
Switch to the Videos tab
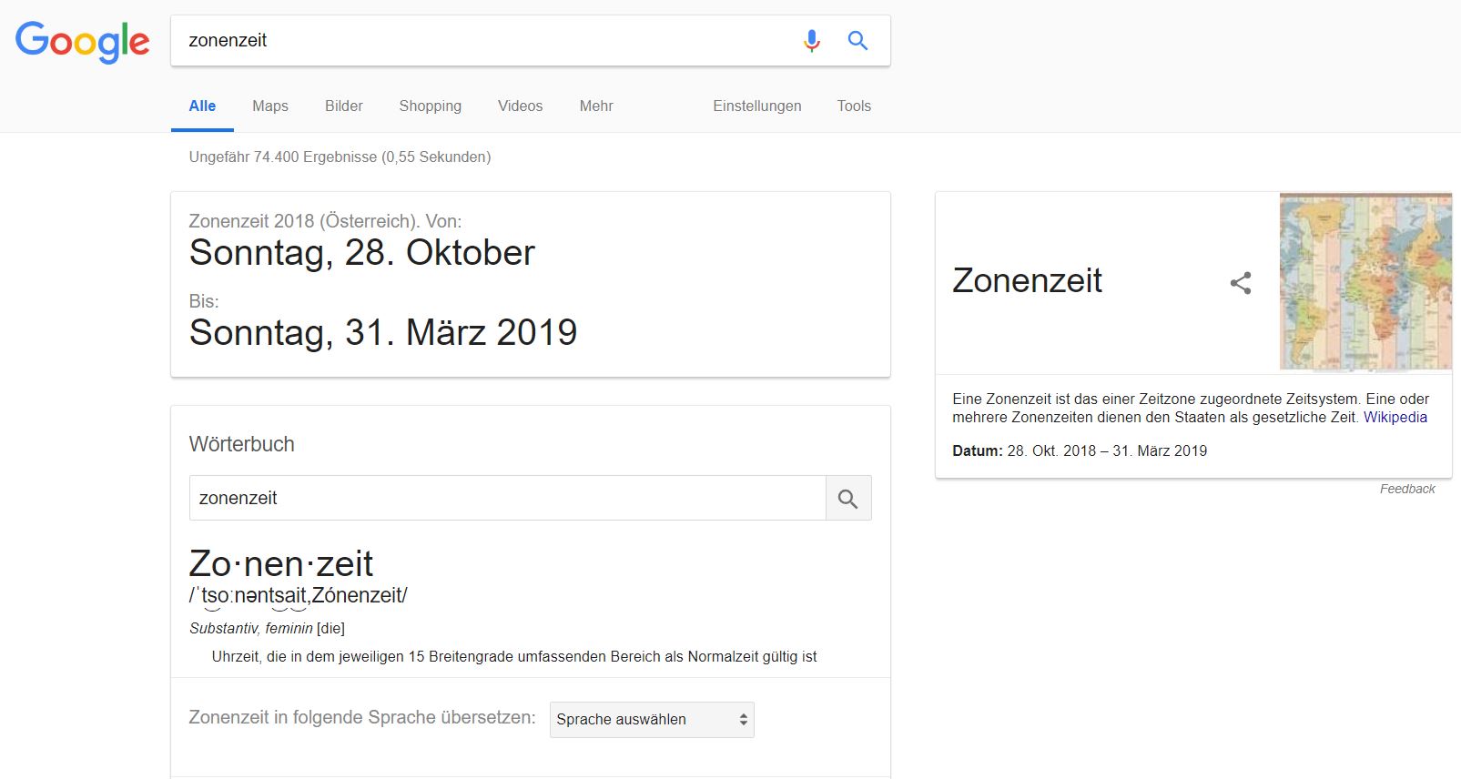[520, 106]
